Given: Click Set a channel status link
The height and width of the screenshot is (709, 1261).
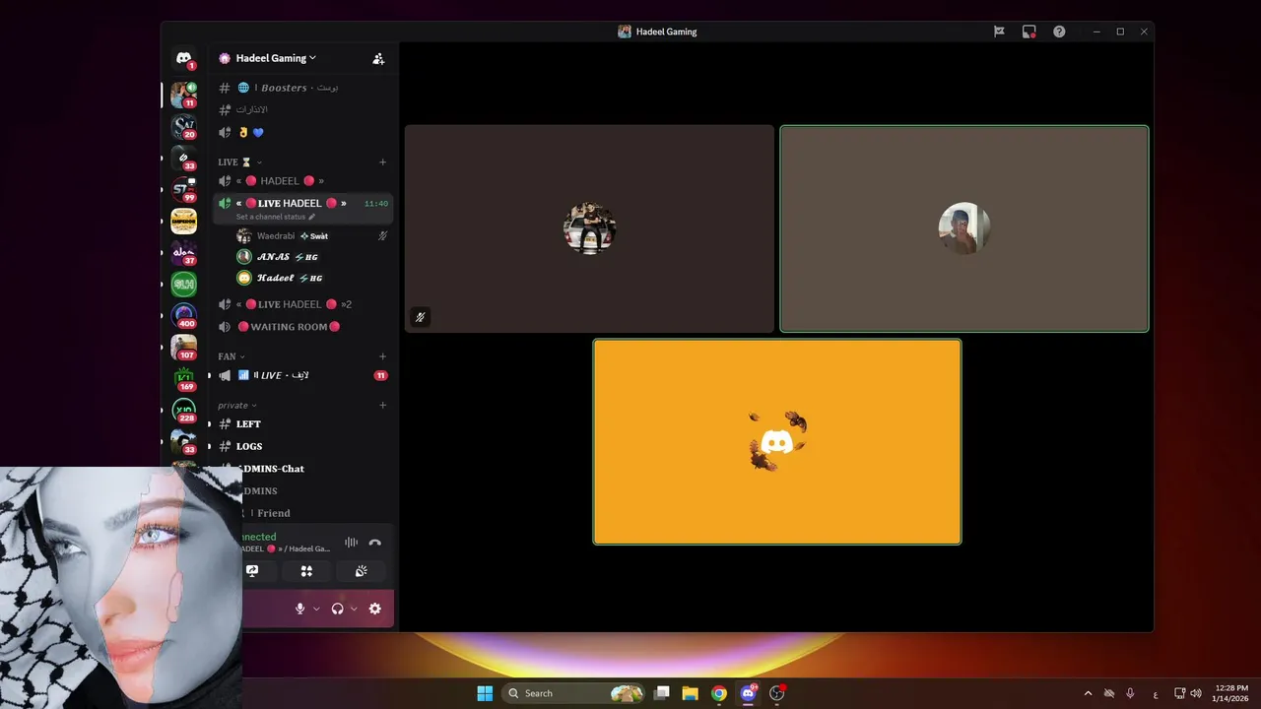Looking at the screenshot, I should [x=276, y=217].
